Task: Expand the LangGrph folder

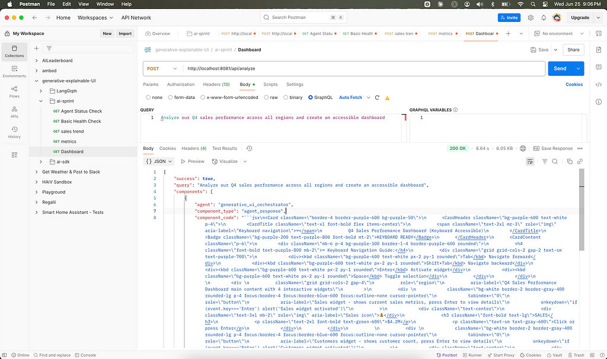Action: click(41, 91)
